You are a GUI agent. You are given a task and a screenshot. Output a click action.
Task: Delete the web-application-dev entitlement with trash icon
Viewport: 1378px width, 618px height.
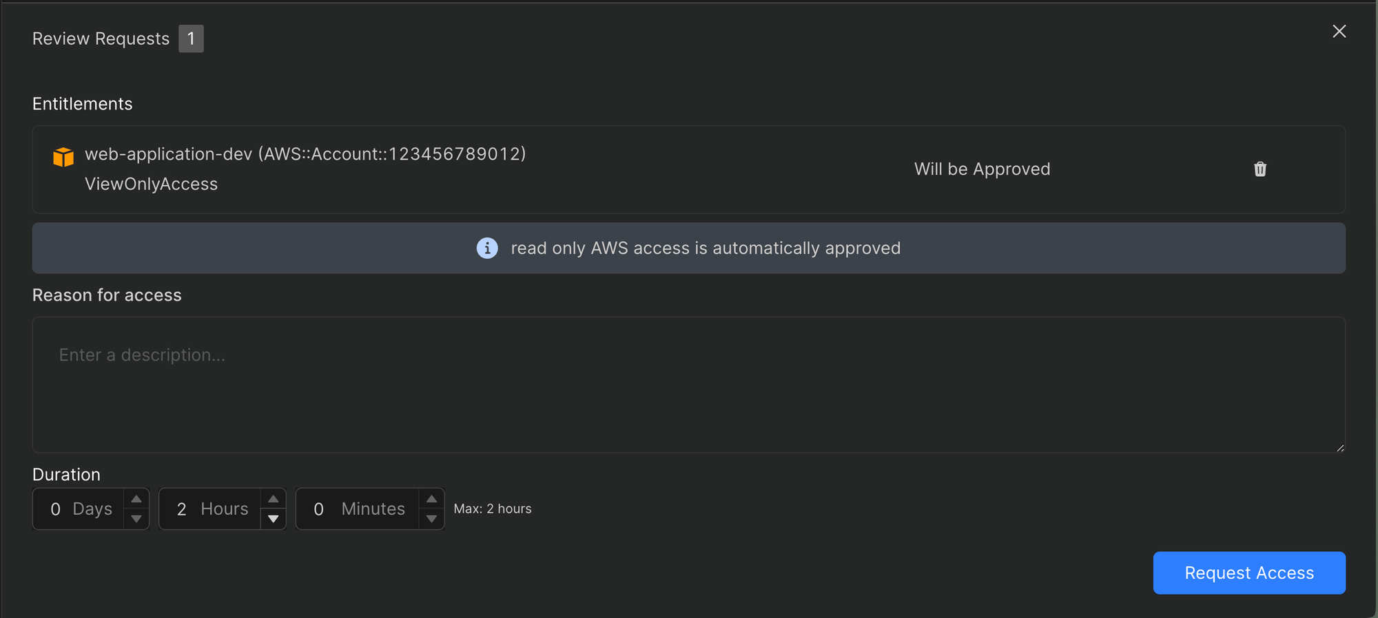click(x=1260, y=169)
